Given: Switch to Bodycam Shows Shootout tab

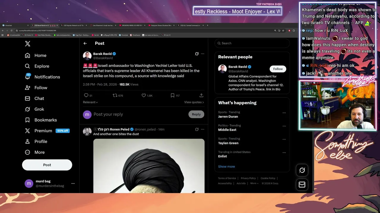Looking at the screenshot, I should click(161, 25).
